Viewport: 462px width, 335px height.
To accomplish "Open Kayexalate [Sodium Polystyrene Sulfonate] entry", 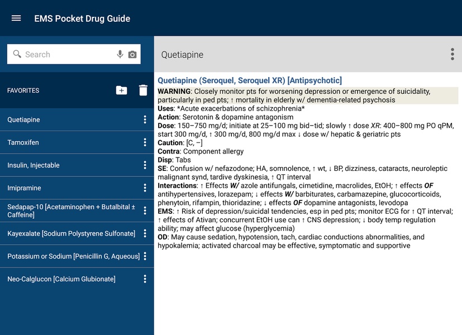I will (77, 233).
